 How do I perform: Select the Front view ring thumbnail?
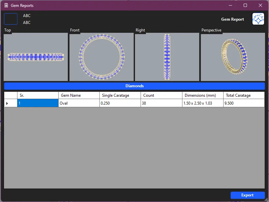(x=101, y=57)
